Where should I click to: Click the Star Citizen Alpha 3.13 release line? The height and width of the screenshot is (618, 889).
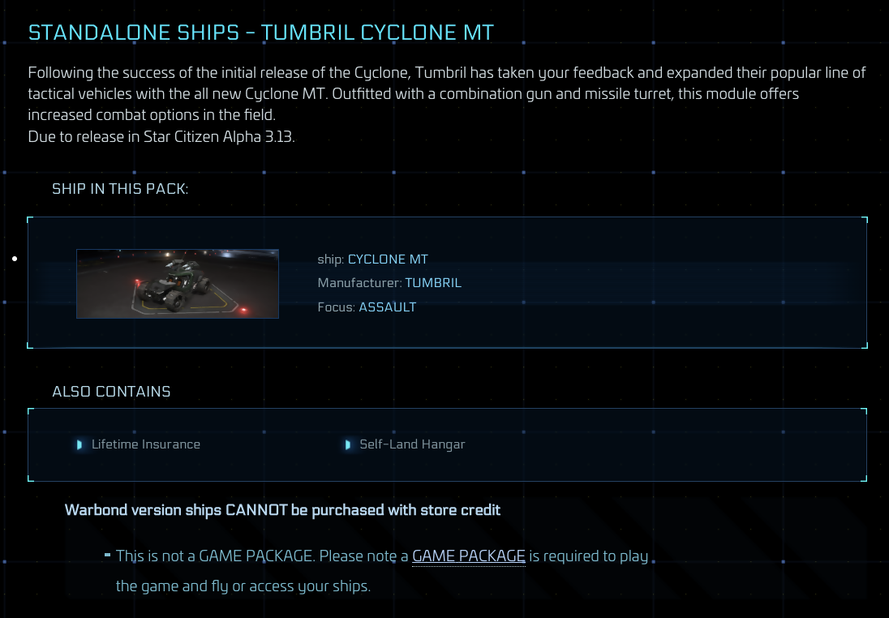pyautogui.click(x=161, y=136)
